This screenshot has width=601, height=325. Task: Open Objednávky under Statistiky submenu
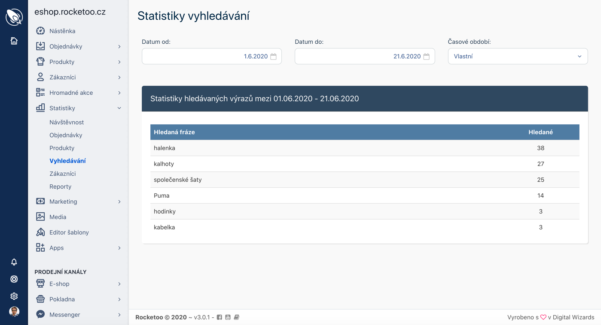coord(66,135)
